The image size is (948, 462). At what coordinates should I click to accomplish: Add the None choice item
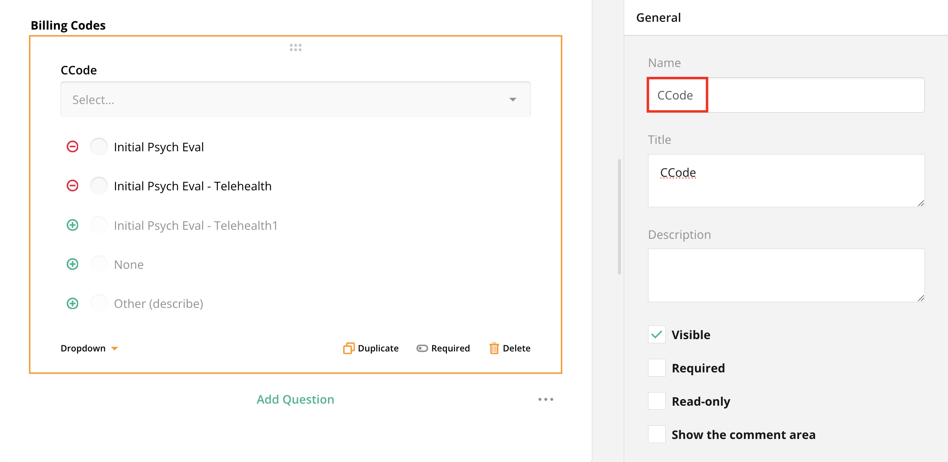pos(72,264)
